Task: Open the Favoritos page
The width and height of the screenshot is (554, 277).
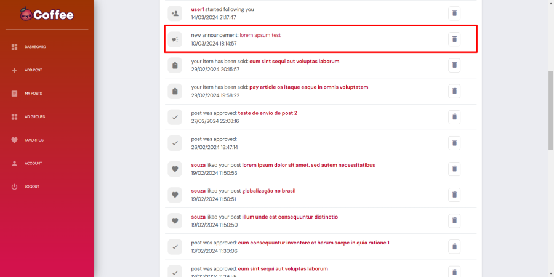Action: 34,140
